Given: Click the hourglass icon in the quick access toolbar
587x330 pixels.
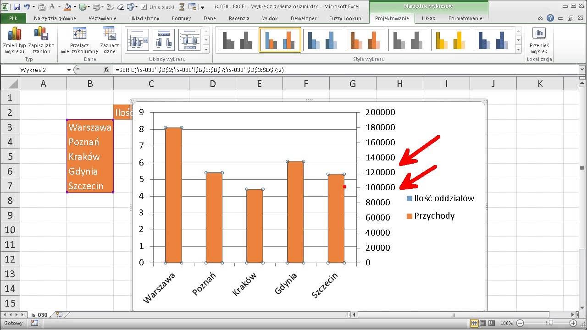Looking at the screenshot, I should coord(182,7).
